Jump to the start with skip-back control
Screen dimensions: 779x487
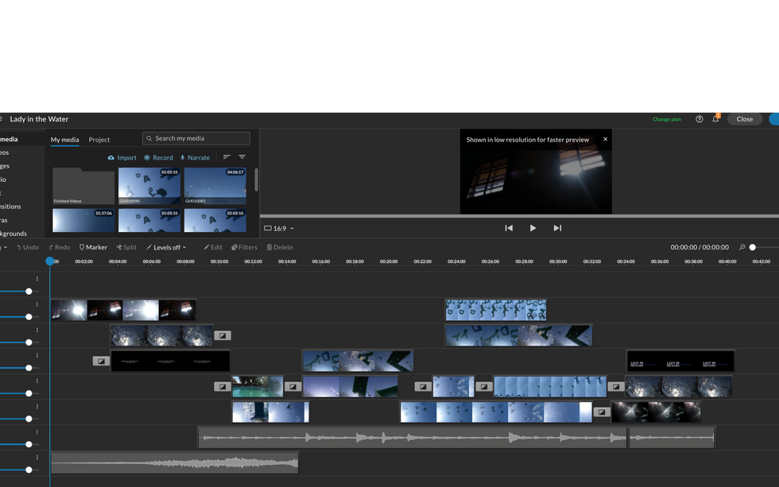click(x=509, y=228)
